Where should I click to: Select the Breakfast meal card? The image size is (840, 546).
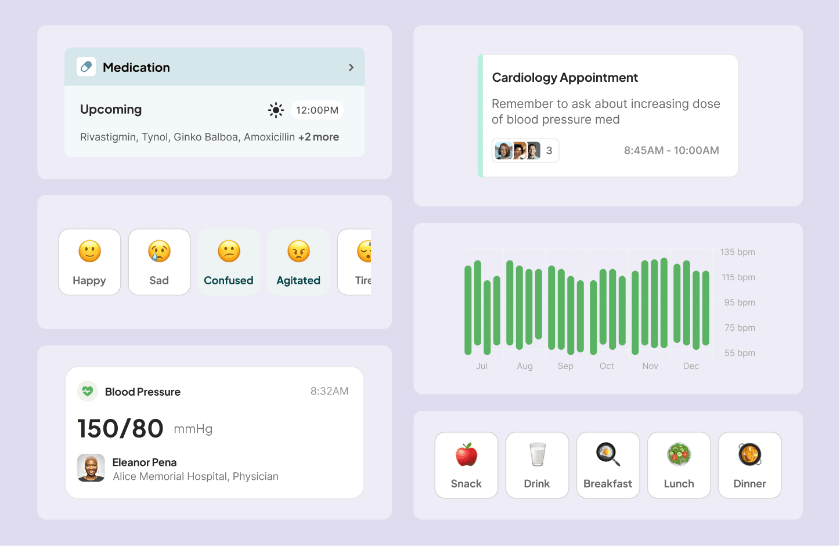click(608, 465)
